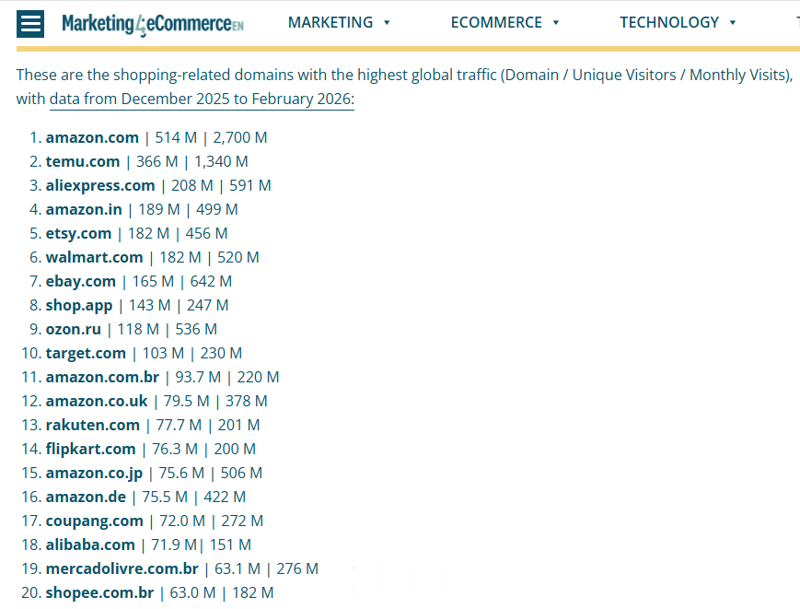
Task: Open the ECOMMERCE menu
Action: pyautogui.click(x=496, y=22)
